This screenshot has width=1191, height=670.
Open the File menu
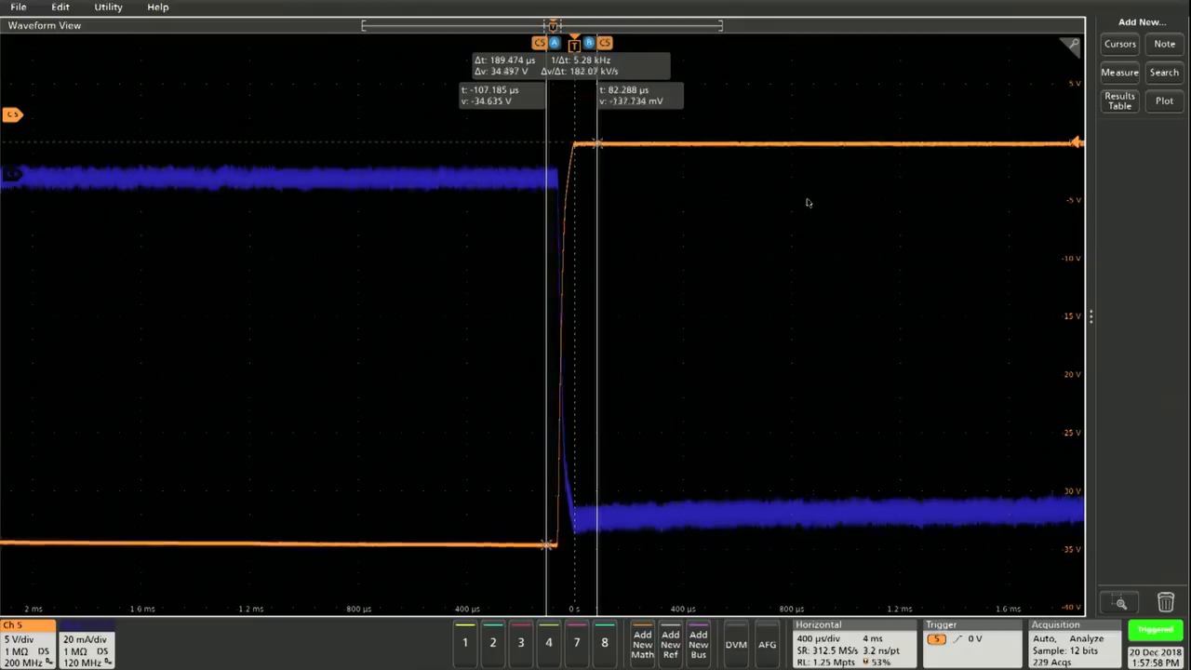pos(19,7)
